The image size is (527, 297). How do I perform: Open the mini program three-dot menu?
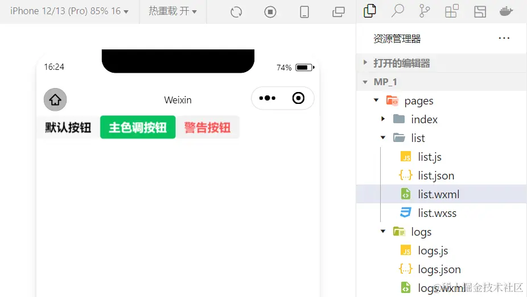point(267,98)
